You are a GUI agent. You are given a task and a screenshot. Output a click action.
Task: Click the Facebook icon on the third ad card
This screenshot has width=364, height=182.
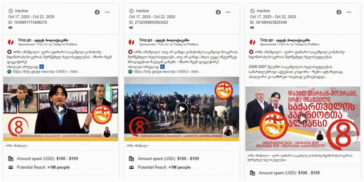pos(339,12)
